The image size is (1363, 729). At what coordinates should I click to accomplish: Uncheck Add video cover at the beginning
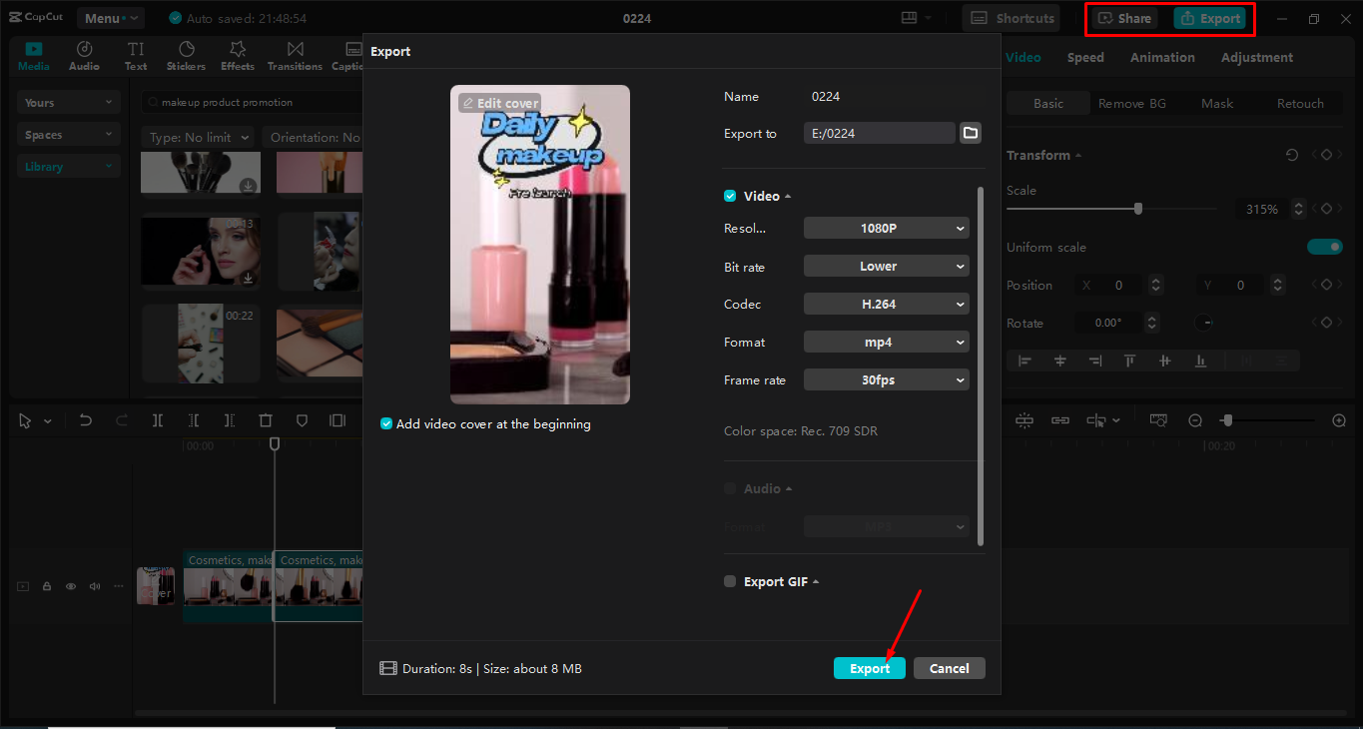[385, 423]
